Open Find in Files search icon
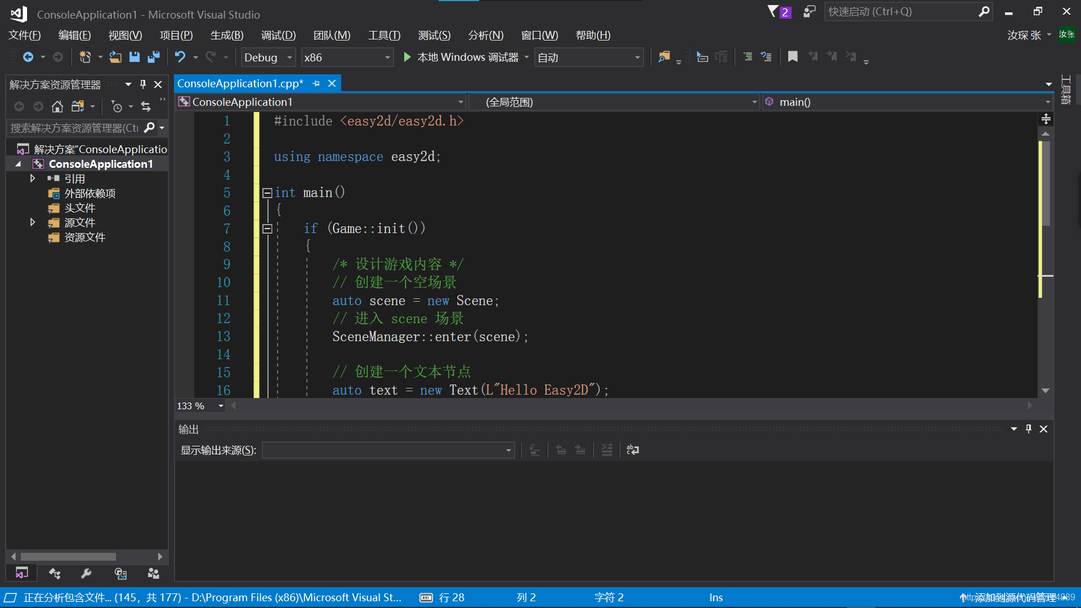 pos(664,57)
